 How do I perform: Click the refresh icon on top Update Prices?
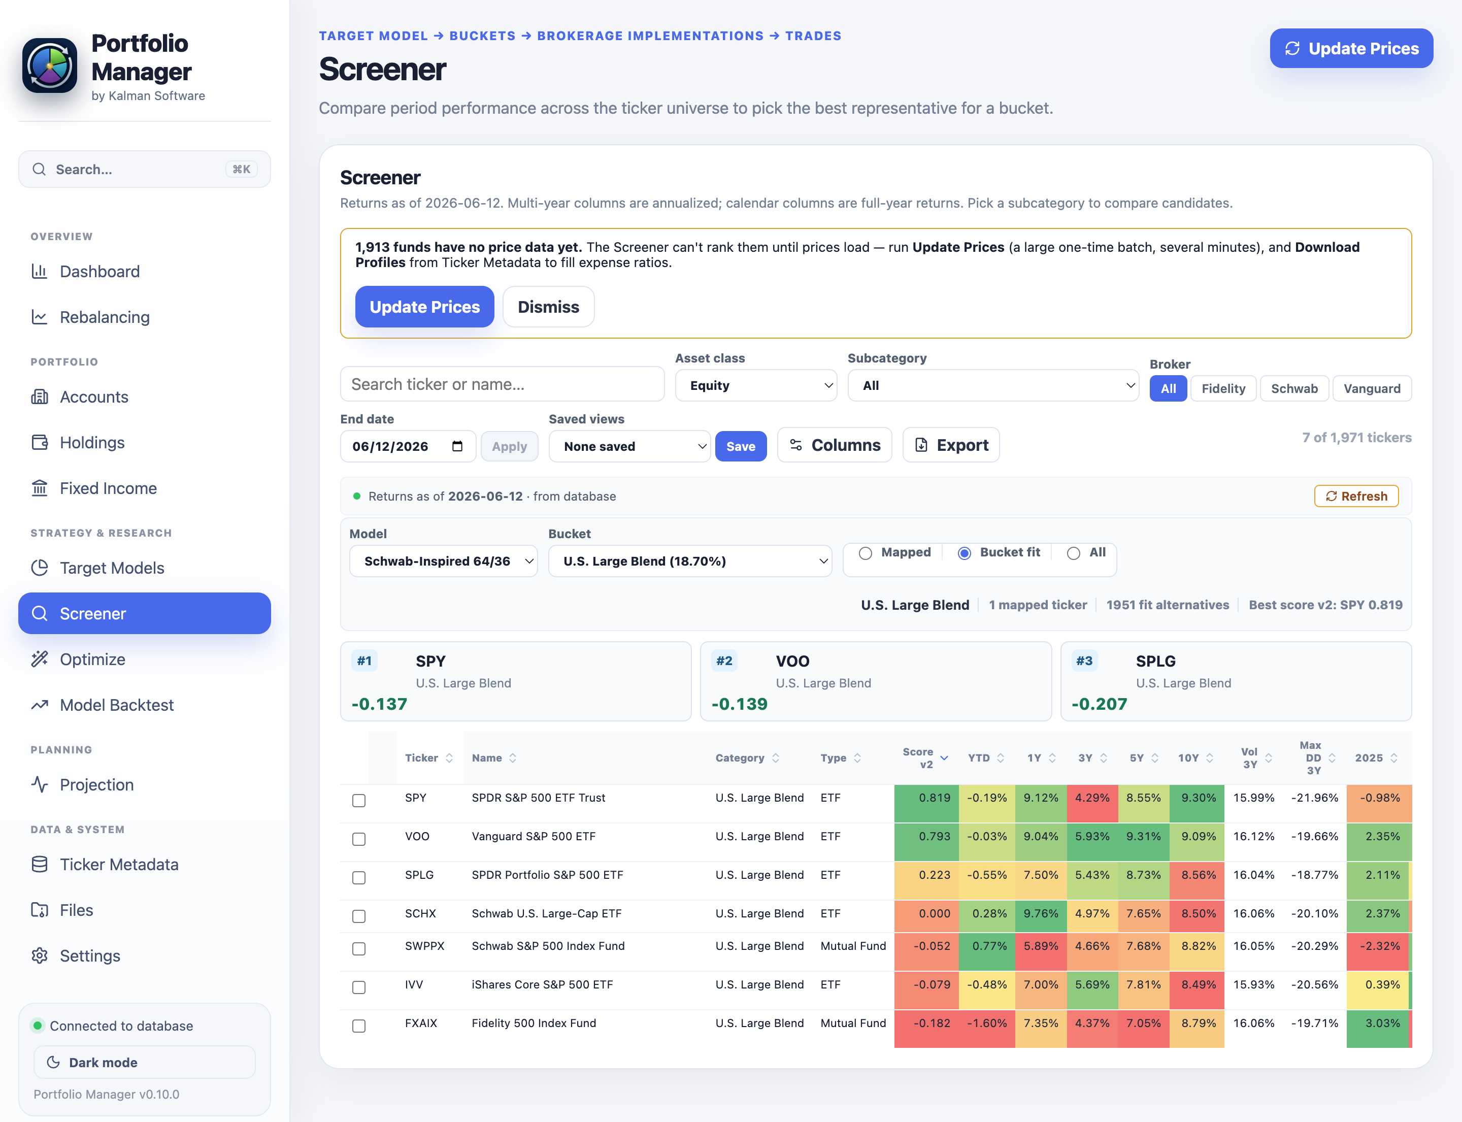1292,48
